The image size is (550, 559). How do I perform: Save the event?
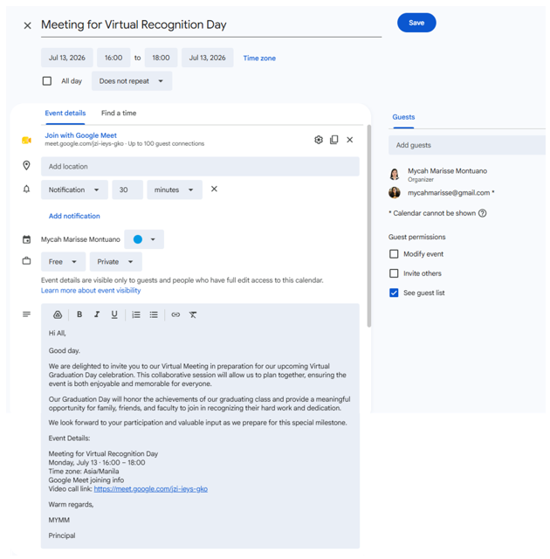pos(416,23)
